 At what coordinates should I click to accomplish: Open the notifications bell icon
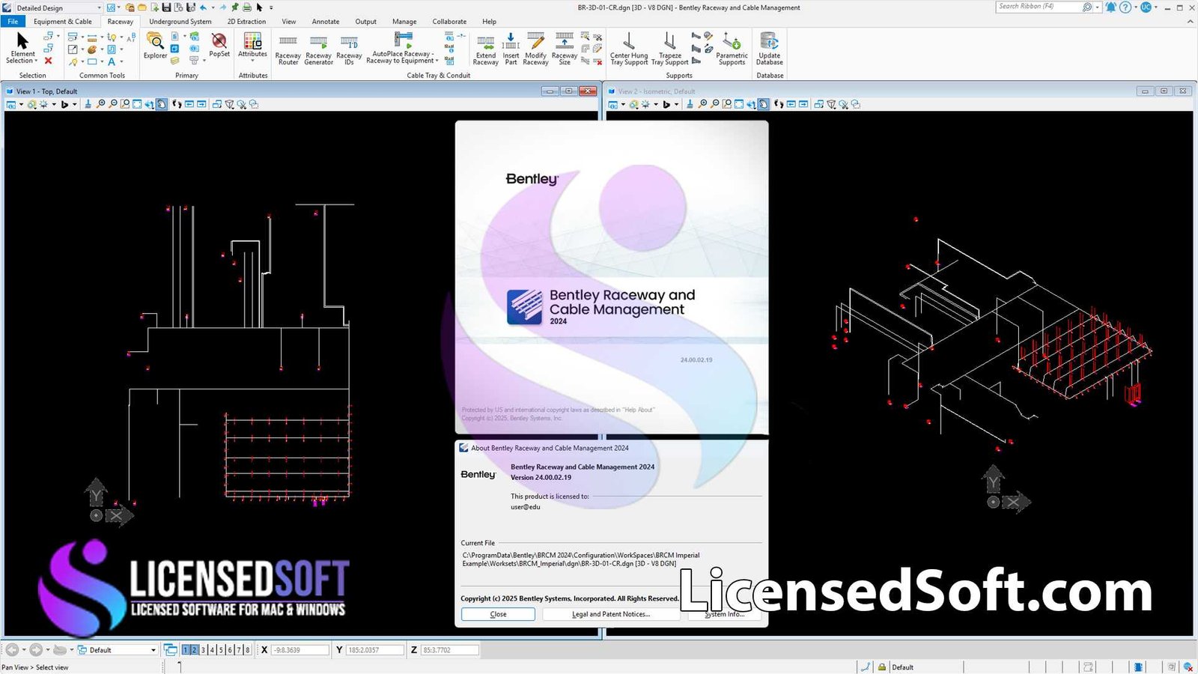[x=1110, y=7]
